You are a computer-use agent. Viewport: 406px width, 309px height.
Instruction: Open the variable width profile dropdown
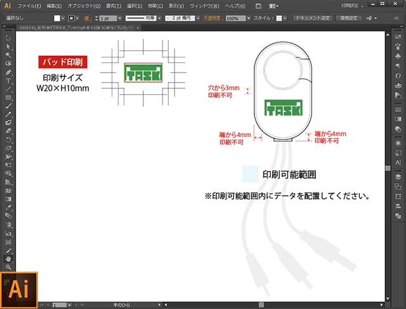(x=159, y=18)
